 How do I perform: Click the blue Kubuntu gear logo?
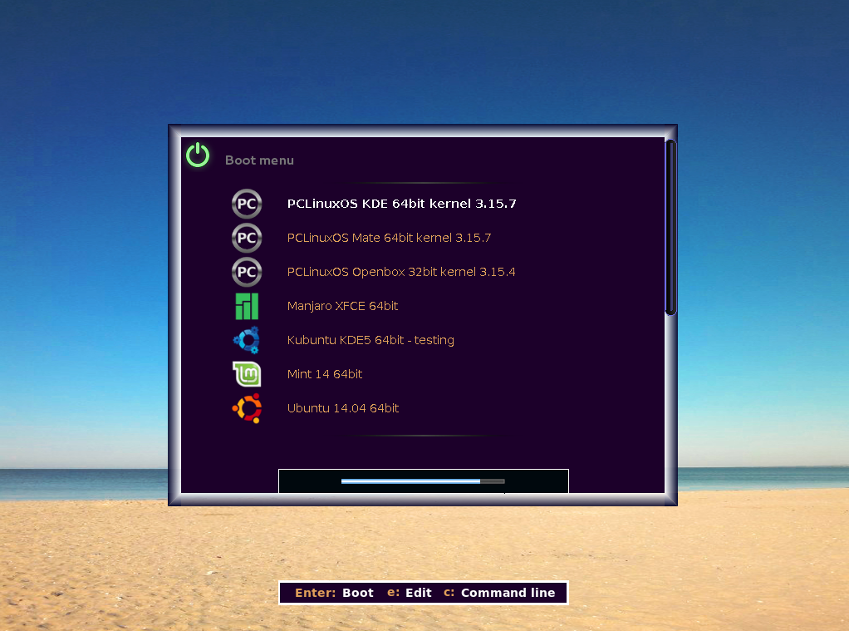[247, 340]
